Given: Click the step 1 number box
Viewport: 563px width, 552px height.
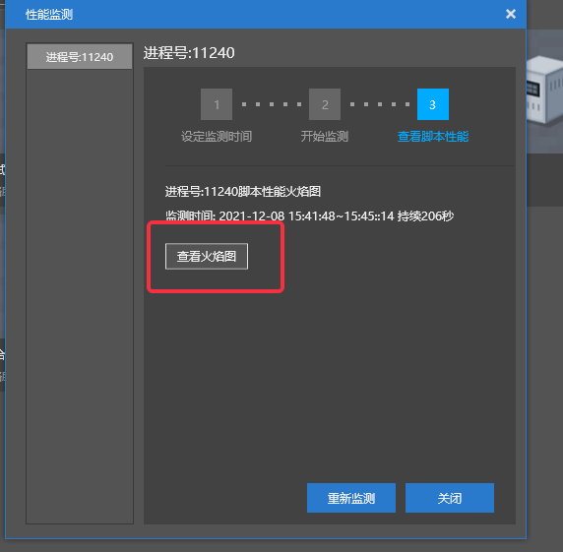Looking at the screenshot, I should (217, 104).
